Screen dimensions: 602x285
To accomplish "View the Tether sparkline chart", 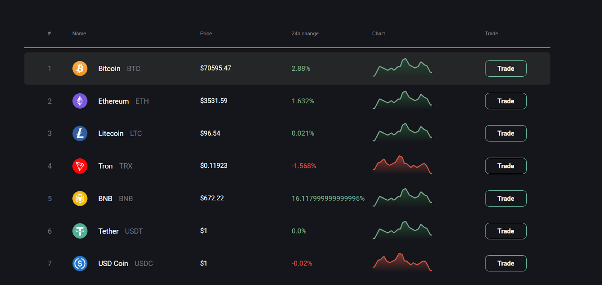I will (402, 230).
